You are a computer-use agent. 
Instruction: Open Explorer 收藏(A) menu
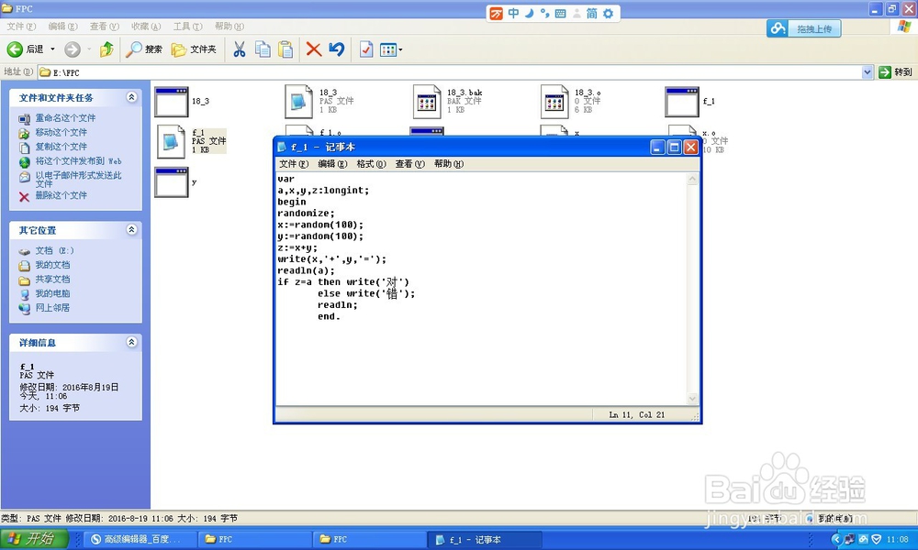click(x=146, y=27)
